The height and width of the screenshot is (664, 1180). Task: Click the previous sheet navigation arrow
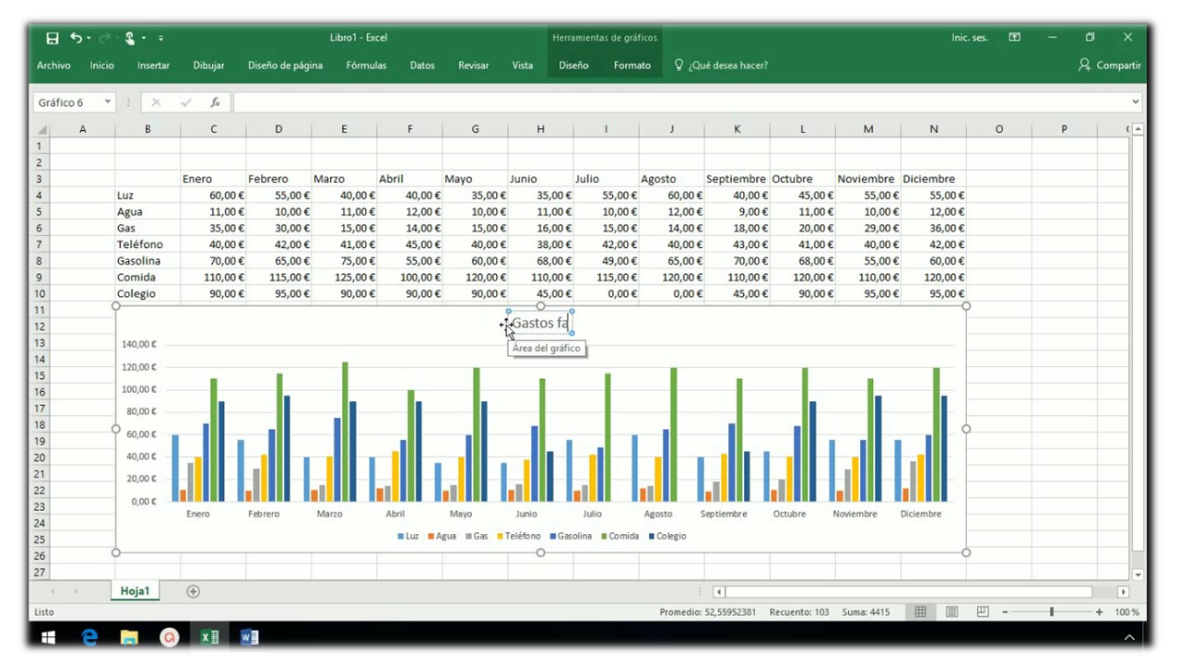52,591
